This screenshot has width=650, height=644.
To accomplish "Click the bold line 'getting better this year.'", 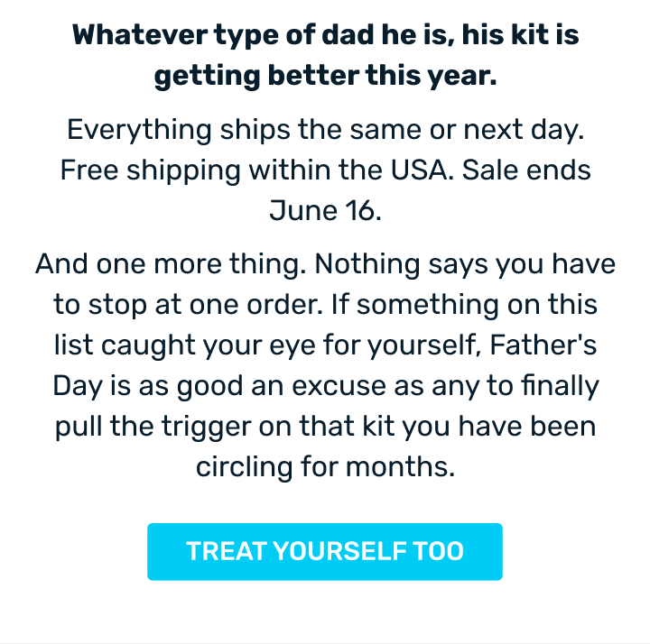I will 325,77.
